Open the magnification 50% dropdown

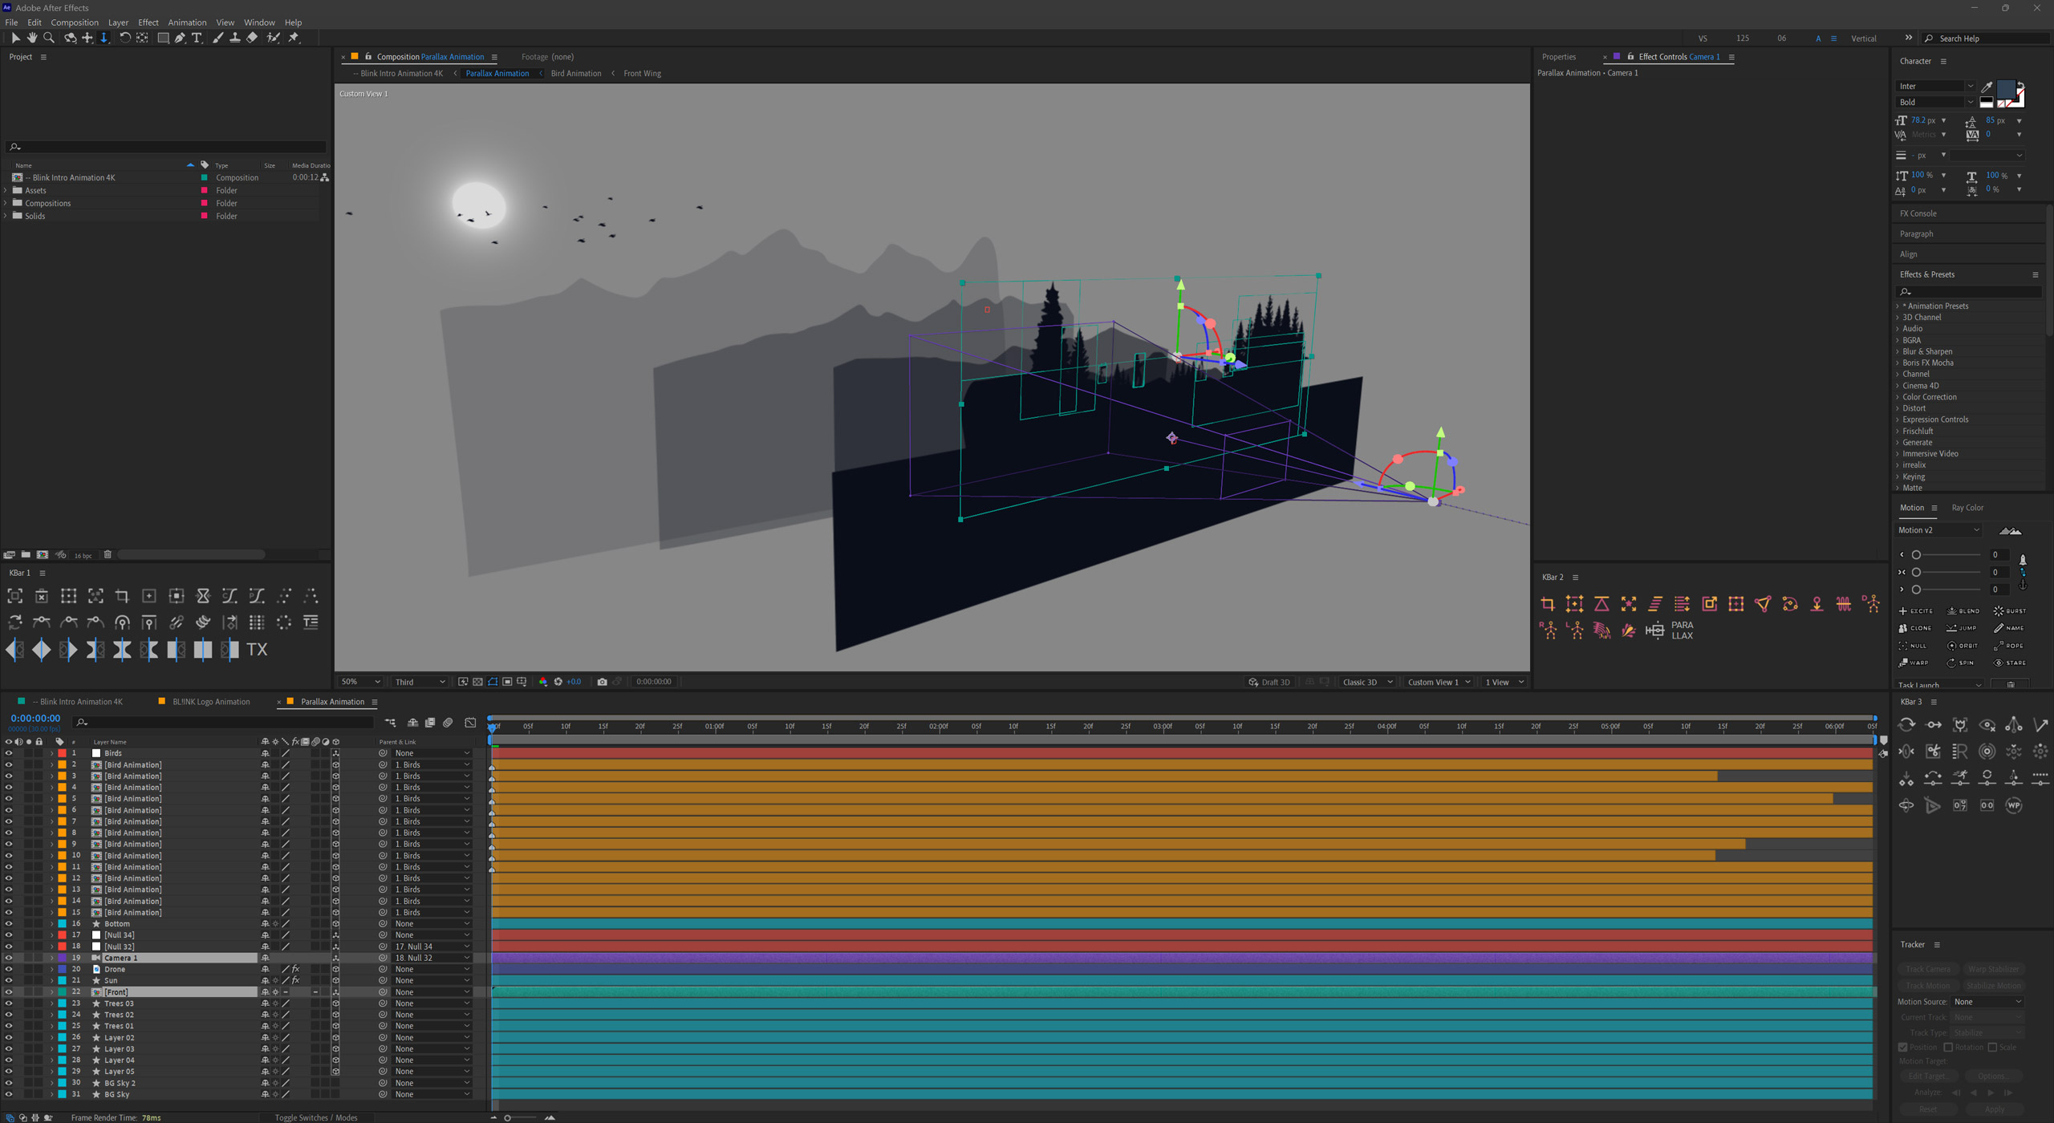tap(360, 682)
